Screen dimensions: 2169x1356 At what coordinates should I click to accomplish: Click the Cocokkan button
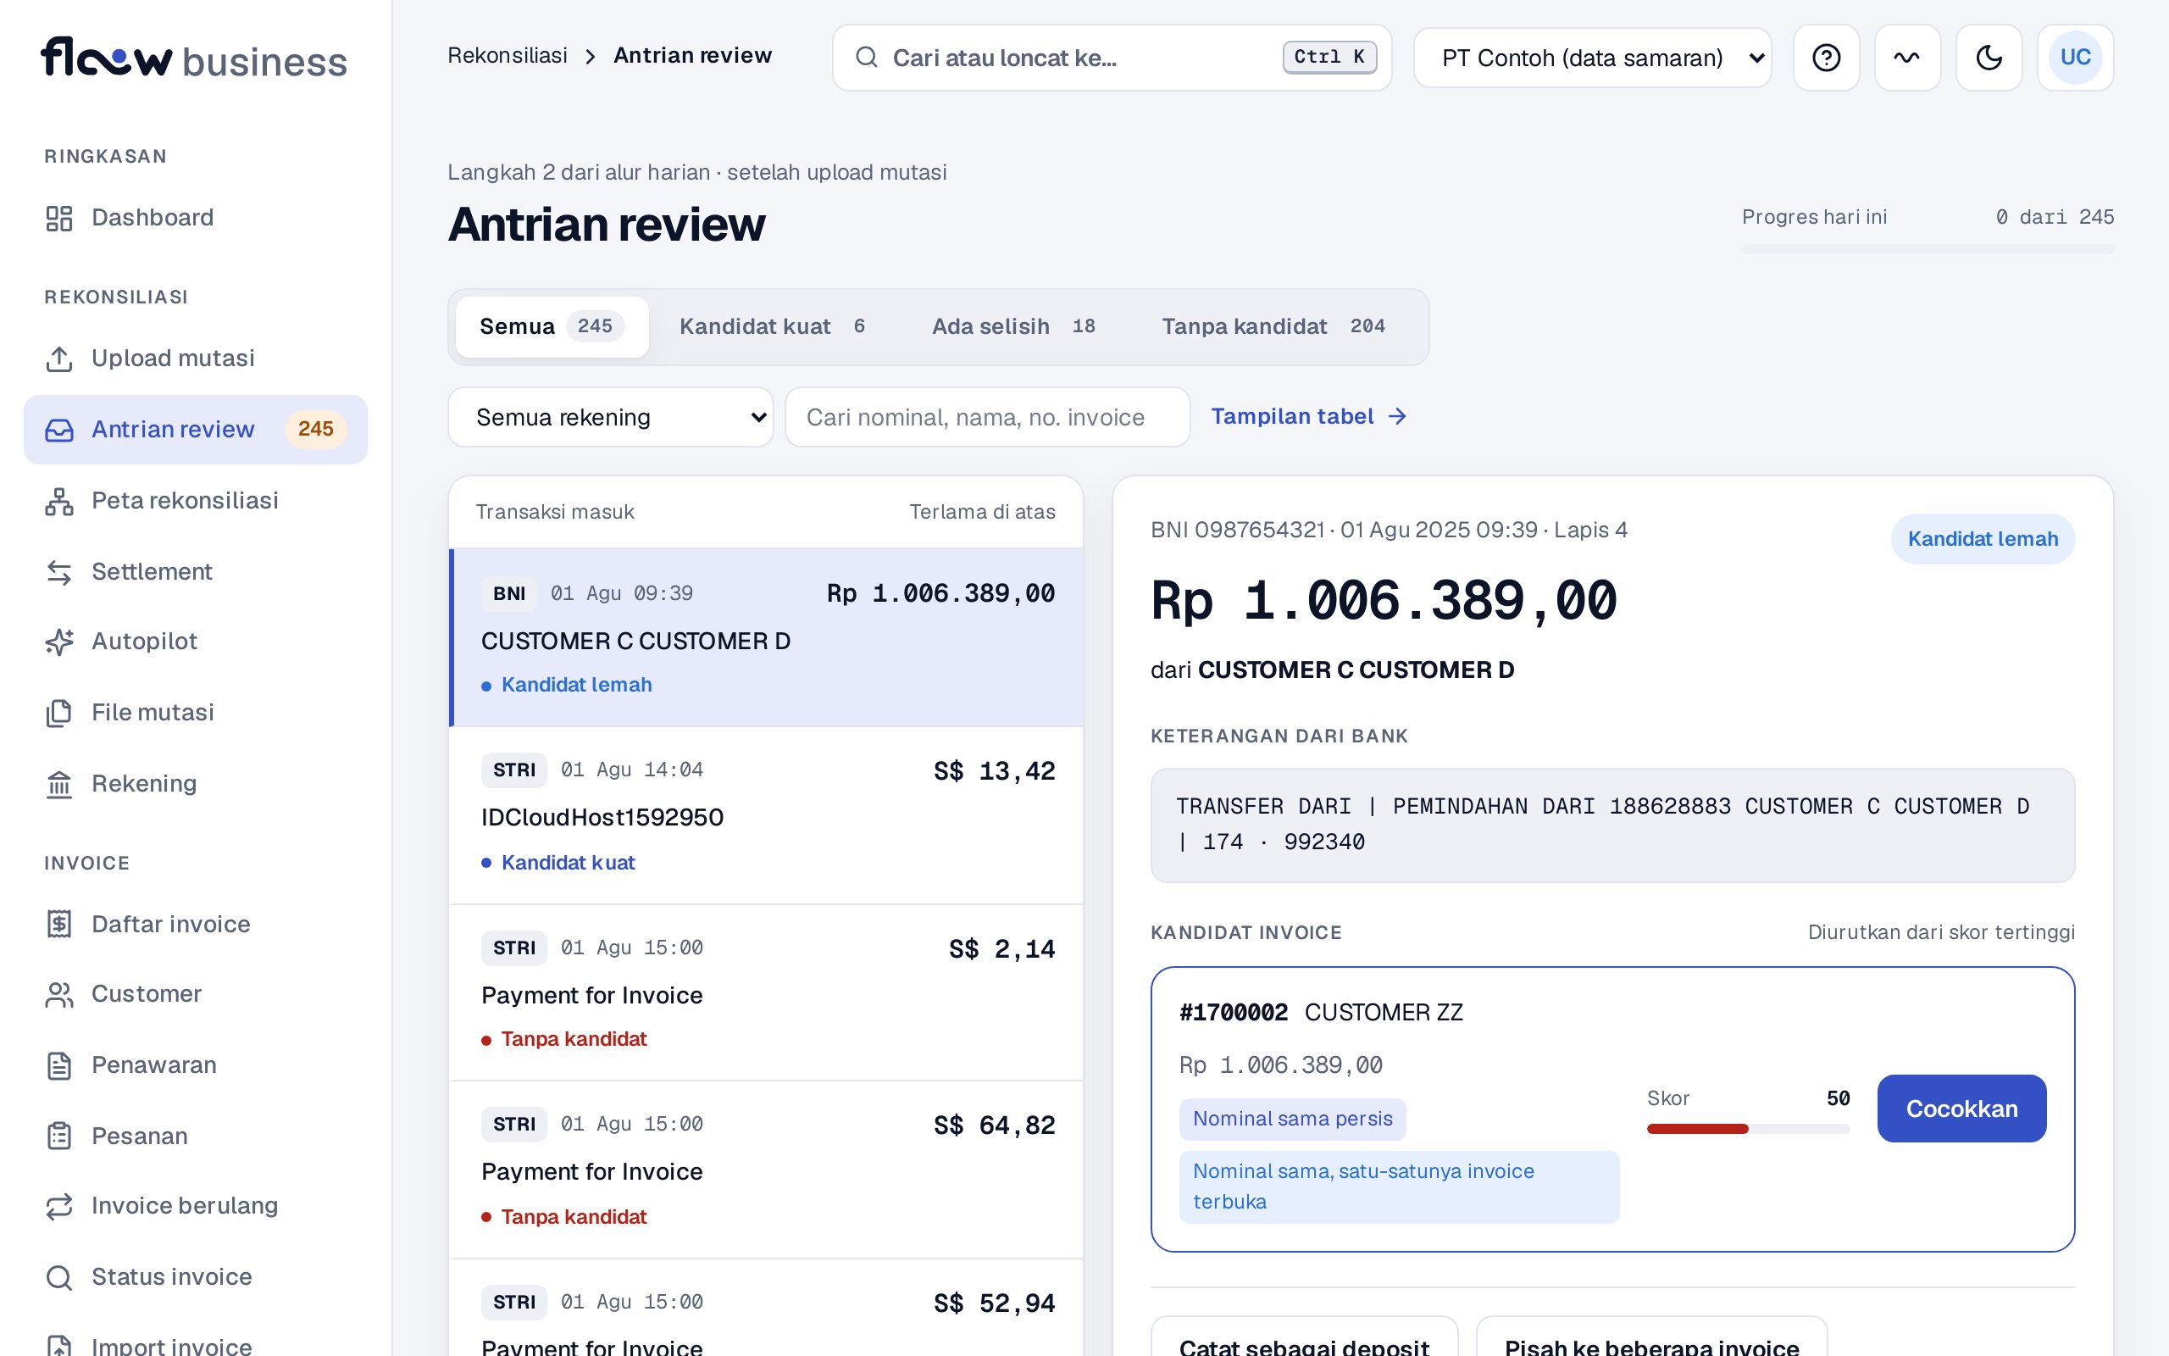click(x=1961, y=1109)
